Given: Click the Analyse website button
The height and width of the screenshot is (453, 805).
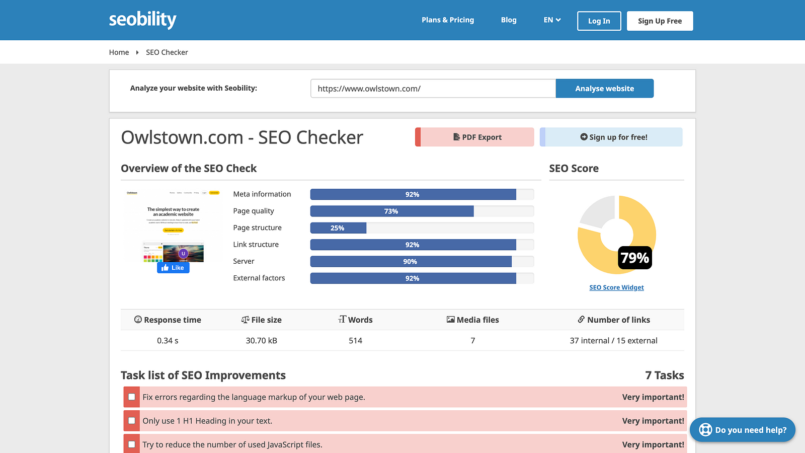Looking at the screenshot, I should pos(605,89).
